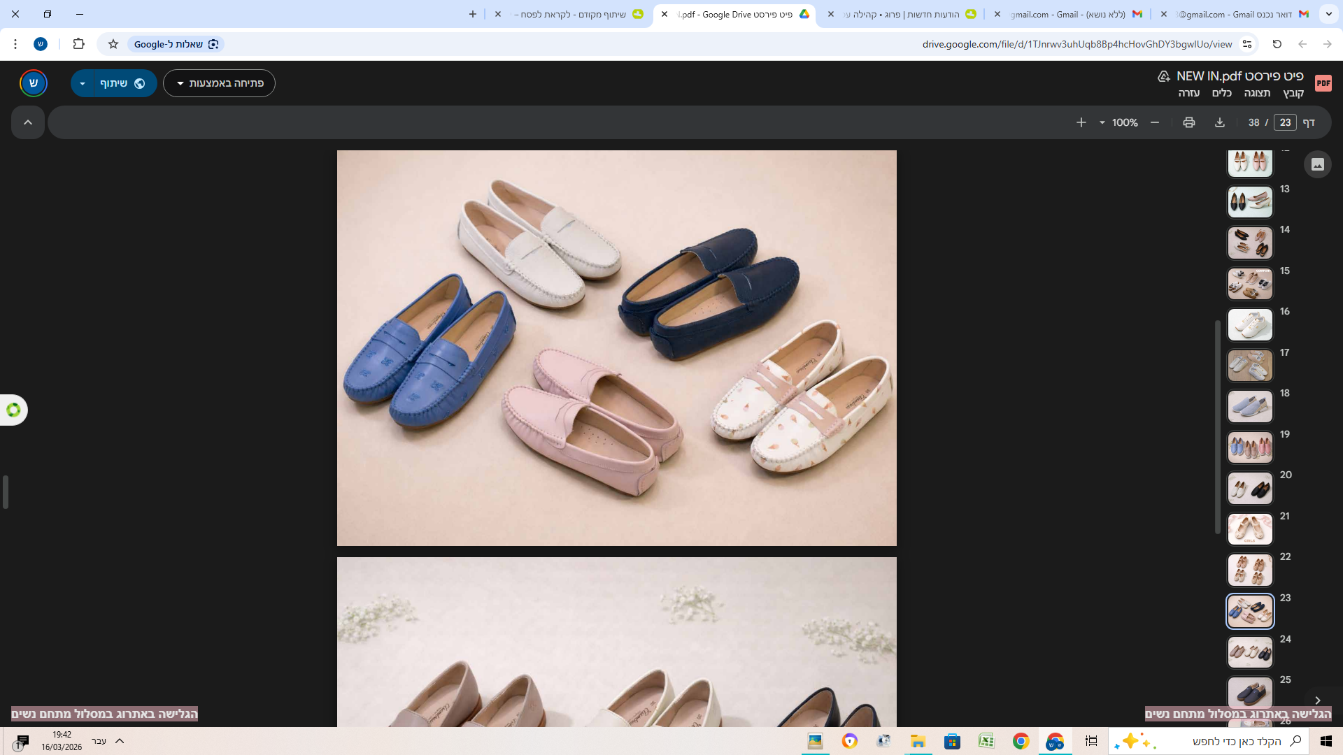Bookmark page with the star icon
The image size is (1343, 755).
[113, 44]
